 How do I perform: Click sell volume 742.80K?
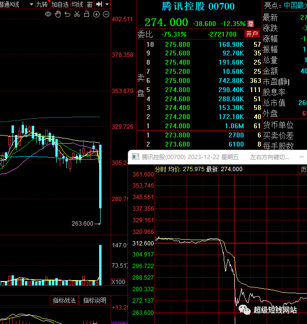tap(231, 81)
